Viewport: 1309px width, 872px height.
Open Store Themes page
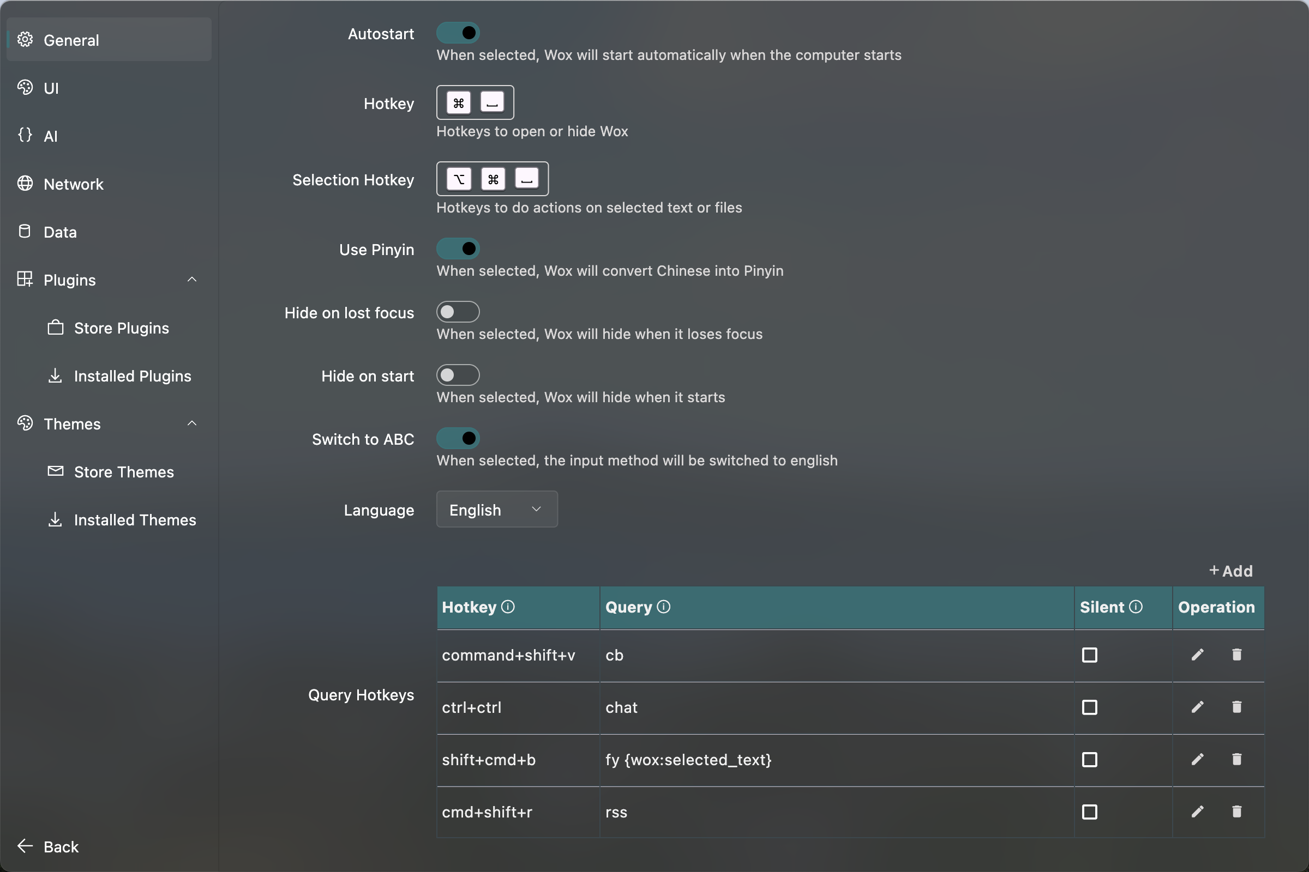coord(124,471)
